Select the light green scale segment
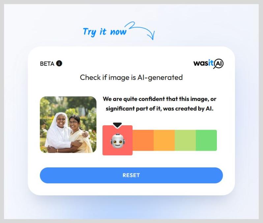 [x=185, y=140]
